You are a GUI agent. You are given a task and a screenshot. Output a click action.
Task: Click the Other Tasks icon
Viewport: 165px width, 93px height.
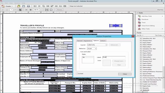coord(139,29)
